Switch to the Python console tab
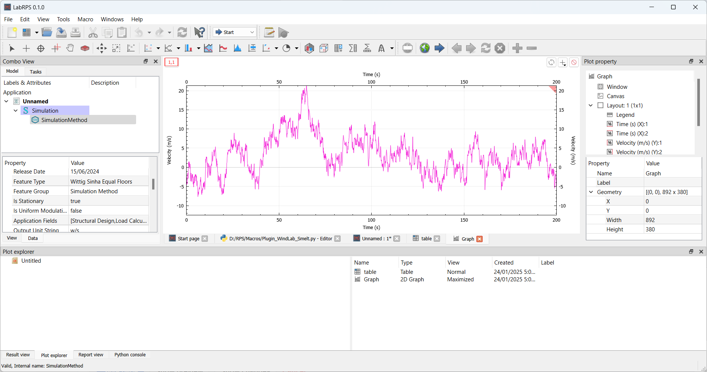Screen dimensions: 707x372 click(130, 355)
